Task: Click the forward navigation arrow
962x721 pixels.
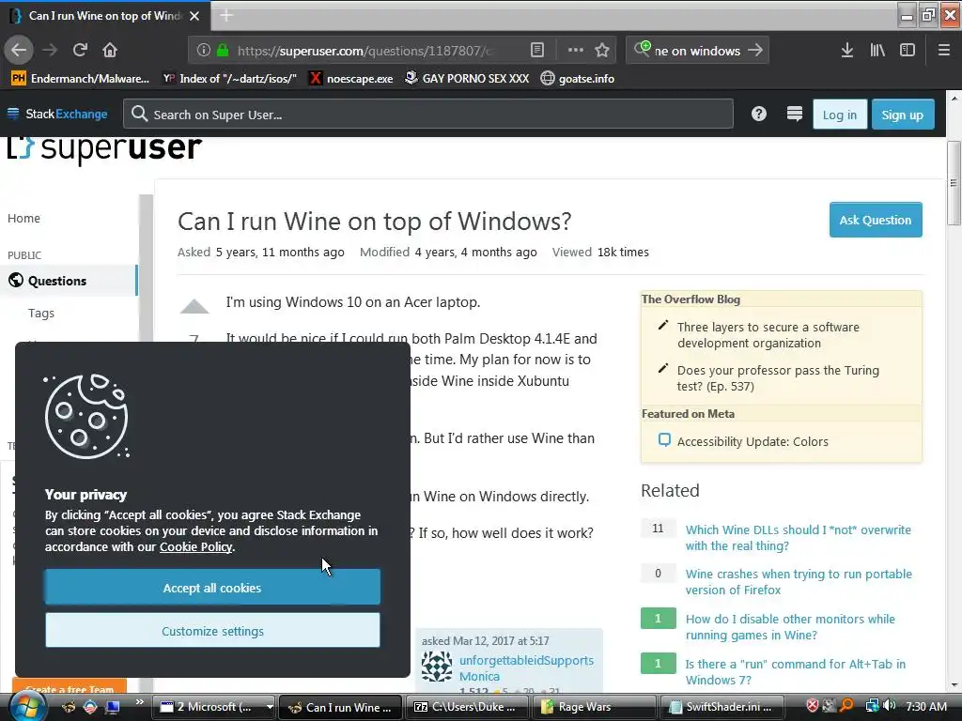Action: (51, 50)
